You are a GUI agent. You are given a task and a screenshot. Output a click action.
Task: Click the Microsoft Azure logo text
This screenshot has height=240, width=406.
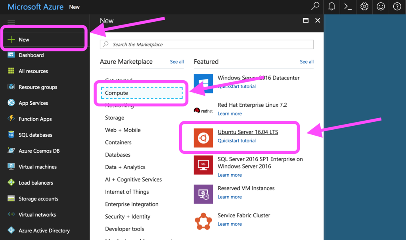coord(35,7)
